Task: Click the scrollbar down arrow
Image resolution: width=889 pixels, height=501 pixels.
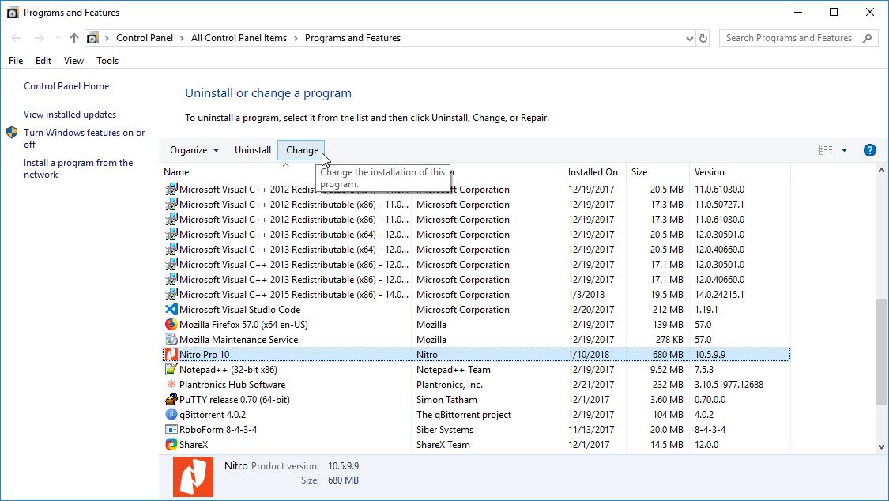Action: click(881, 446)
